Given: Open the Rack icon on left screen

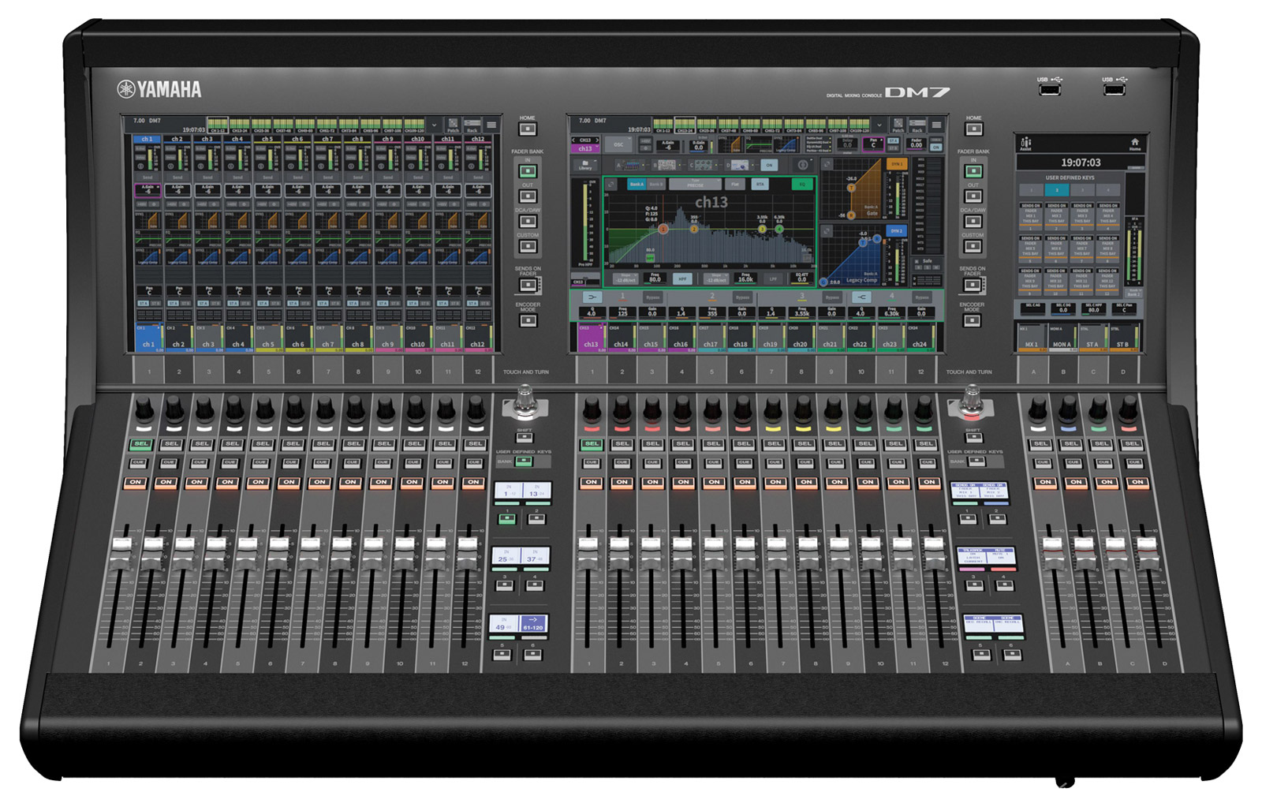Looking at the screenshot, I should tap(472, 125).
